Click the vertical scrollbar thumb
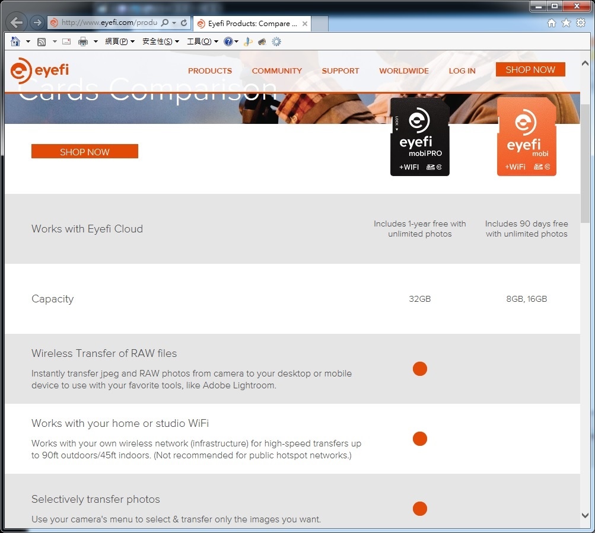The height and width of the screenshot is (533, 595). point(585,162)
